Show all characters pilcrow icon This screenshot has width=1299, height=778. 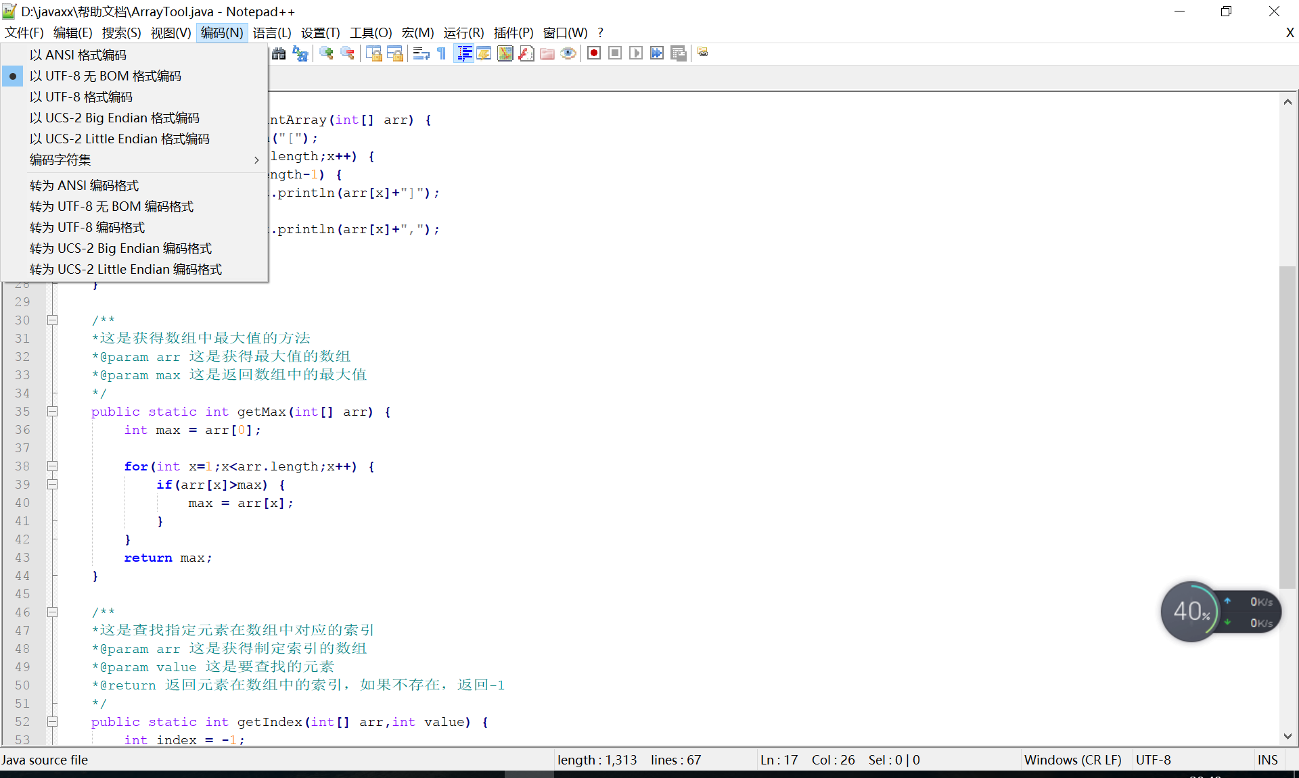(441, 53)
